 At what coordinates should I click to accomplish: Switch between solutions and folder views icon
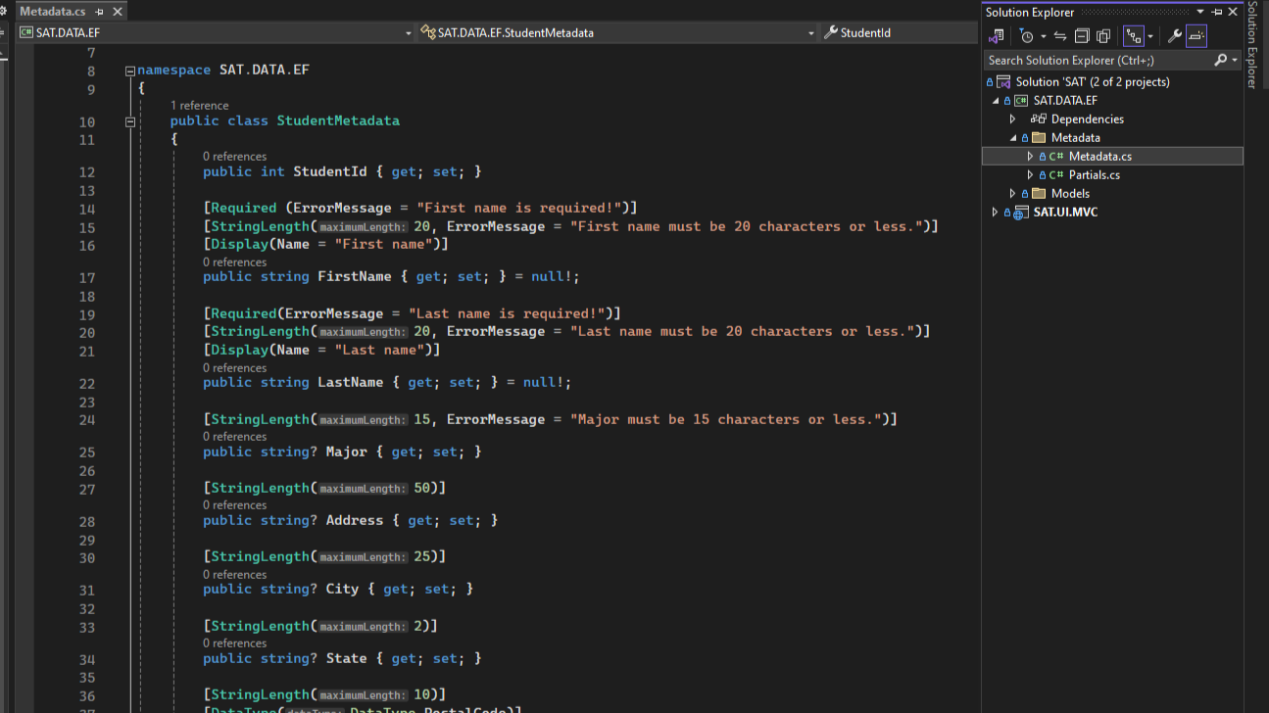997,36
